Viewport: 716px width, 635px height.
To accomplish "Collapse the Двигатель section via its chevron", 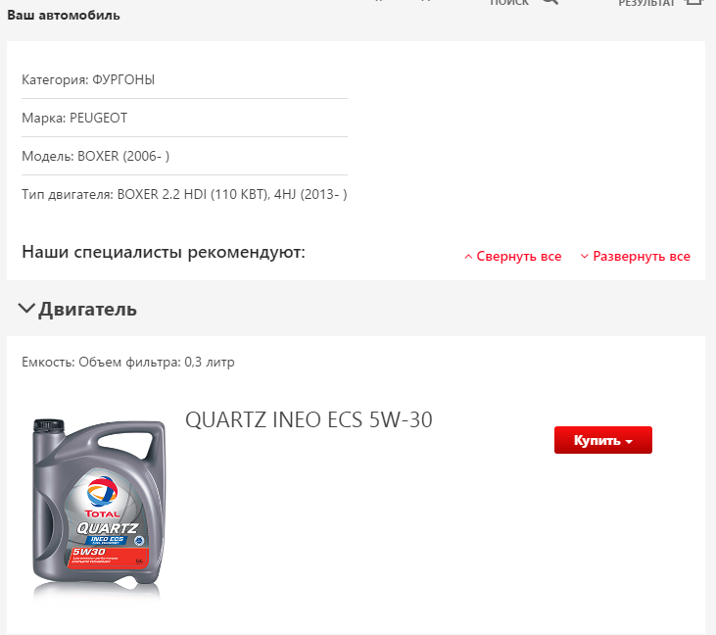I will (x=26, y=309).
